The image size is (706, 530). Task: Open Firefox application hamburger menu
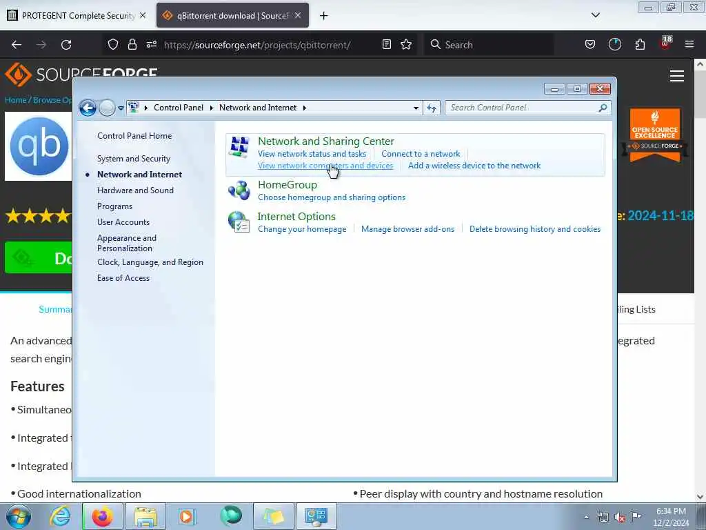coord(689,44)
